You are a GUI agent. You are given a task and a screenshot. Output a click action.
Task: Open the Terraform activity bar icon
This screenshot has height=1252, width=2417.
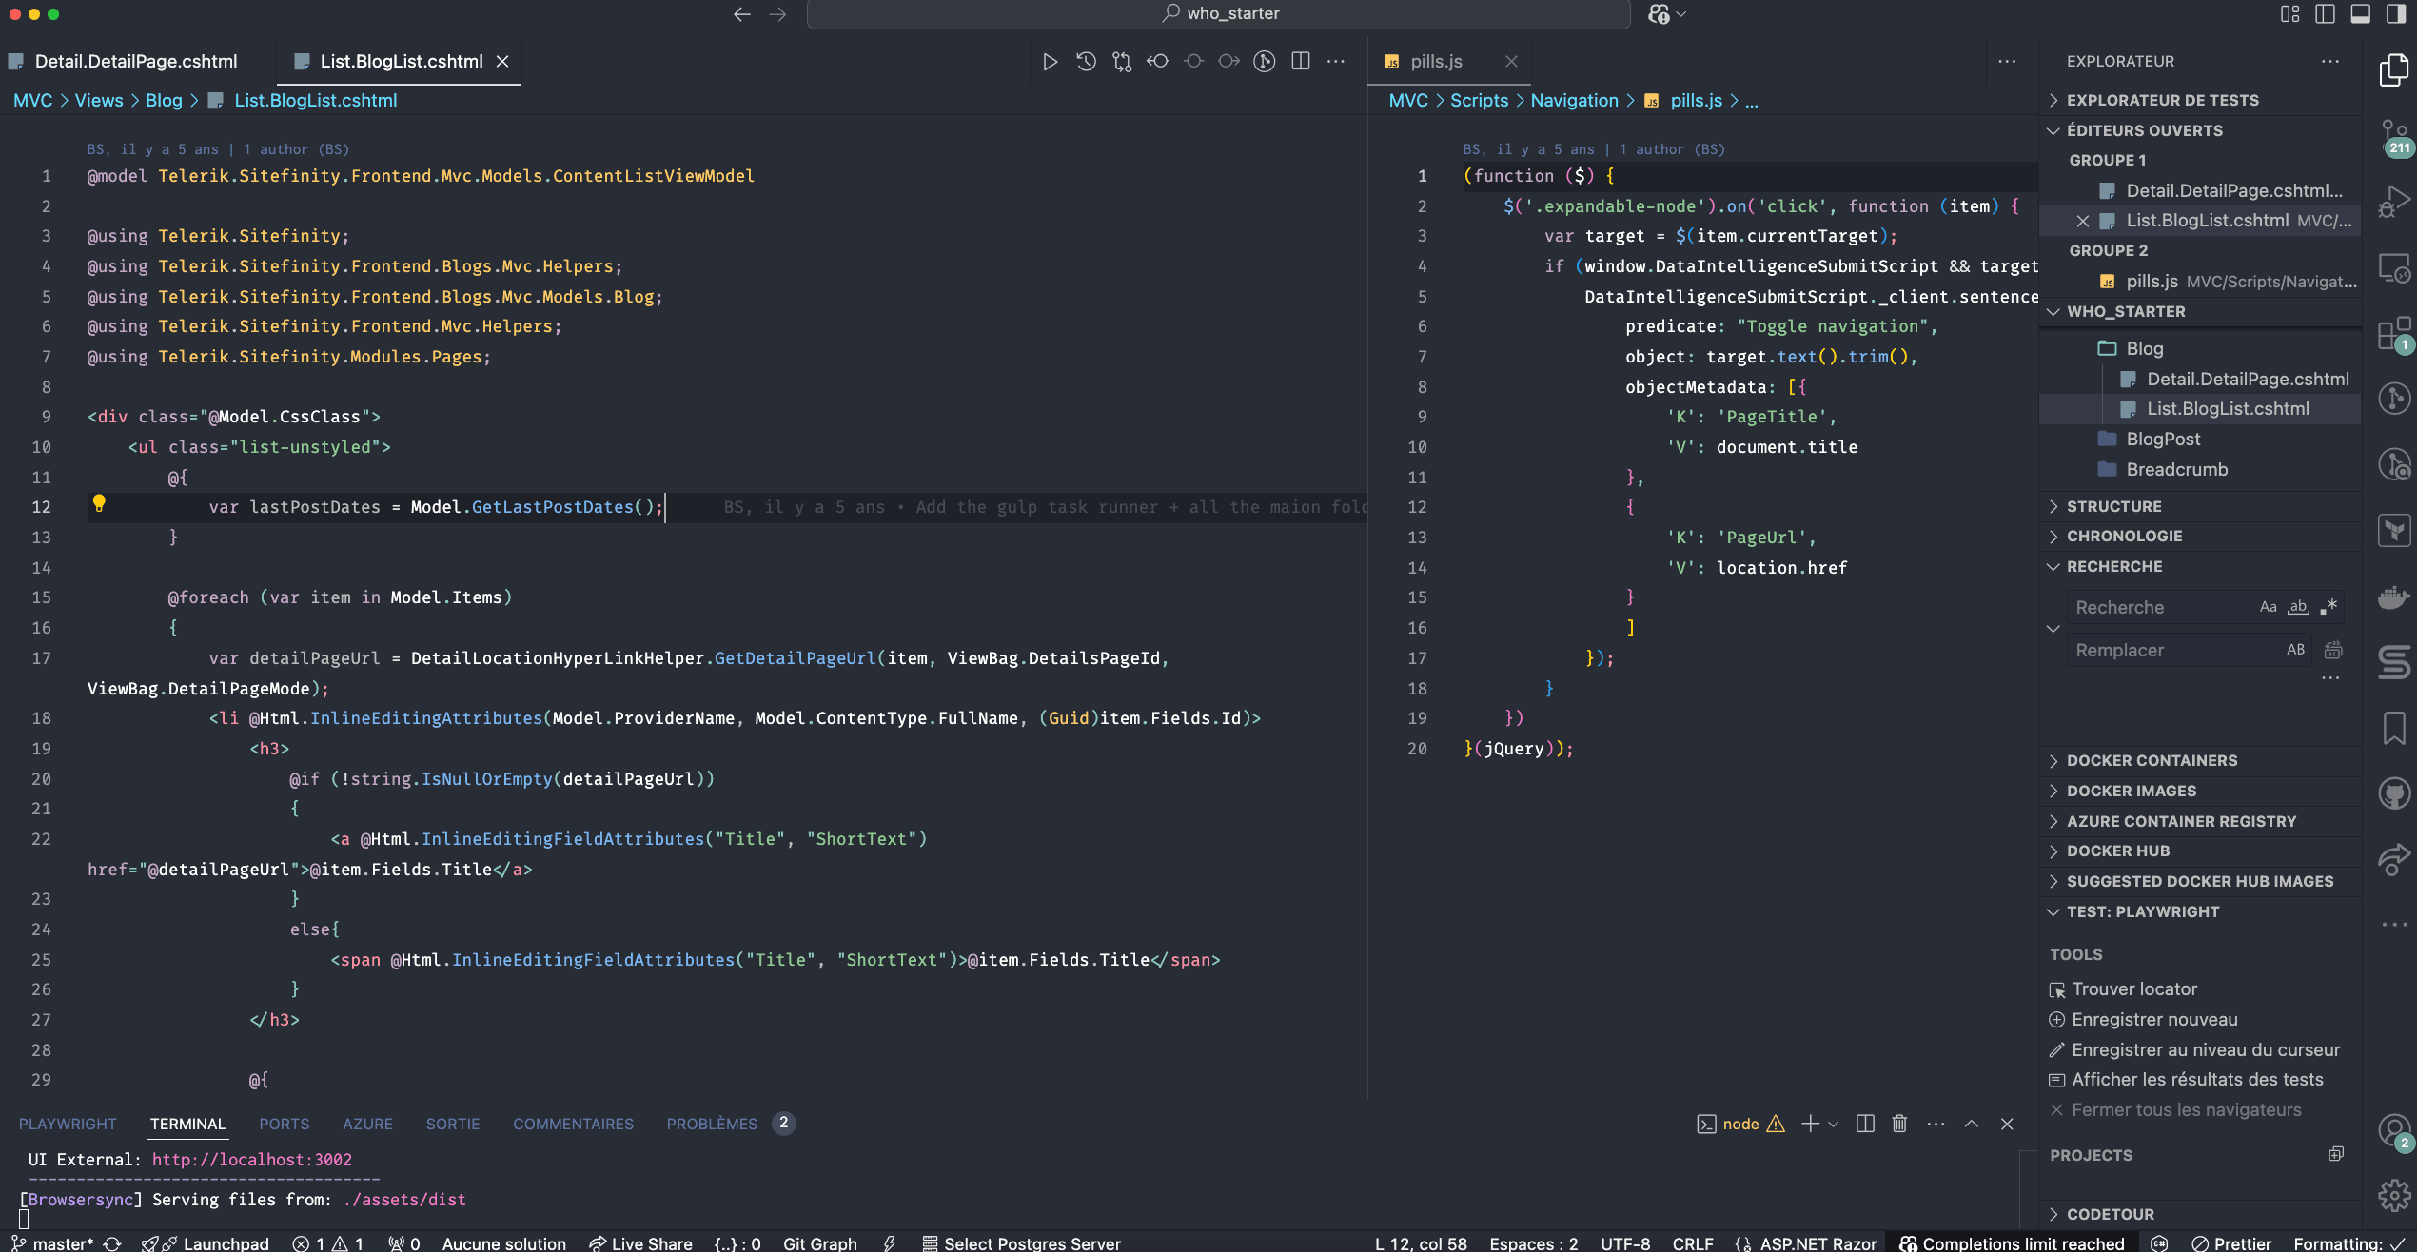(2393, 530)
